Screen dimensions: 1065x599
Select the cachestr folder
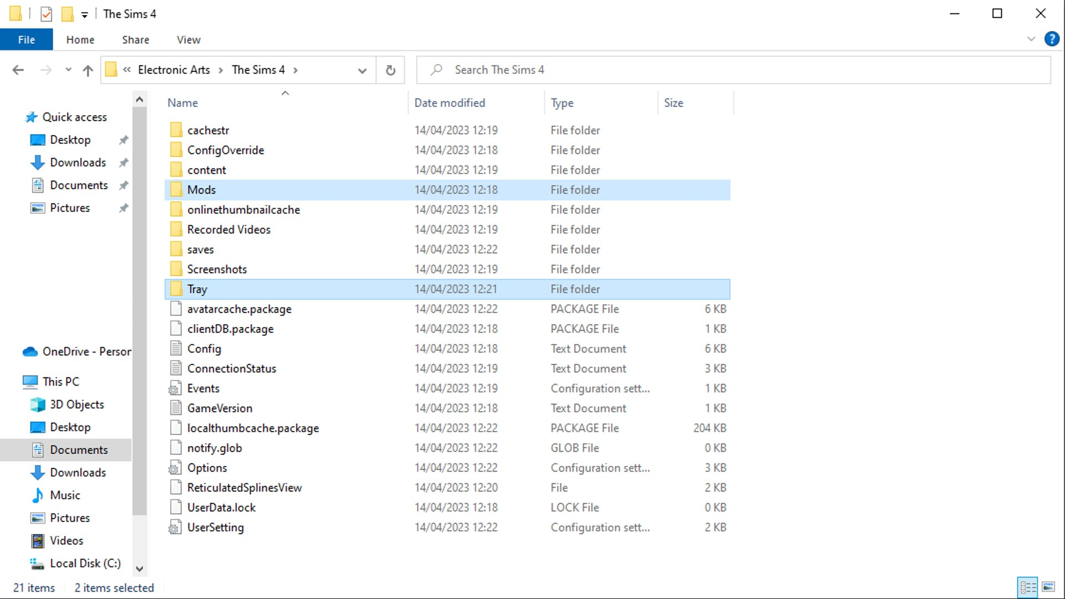tap(447, 130)
